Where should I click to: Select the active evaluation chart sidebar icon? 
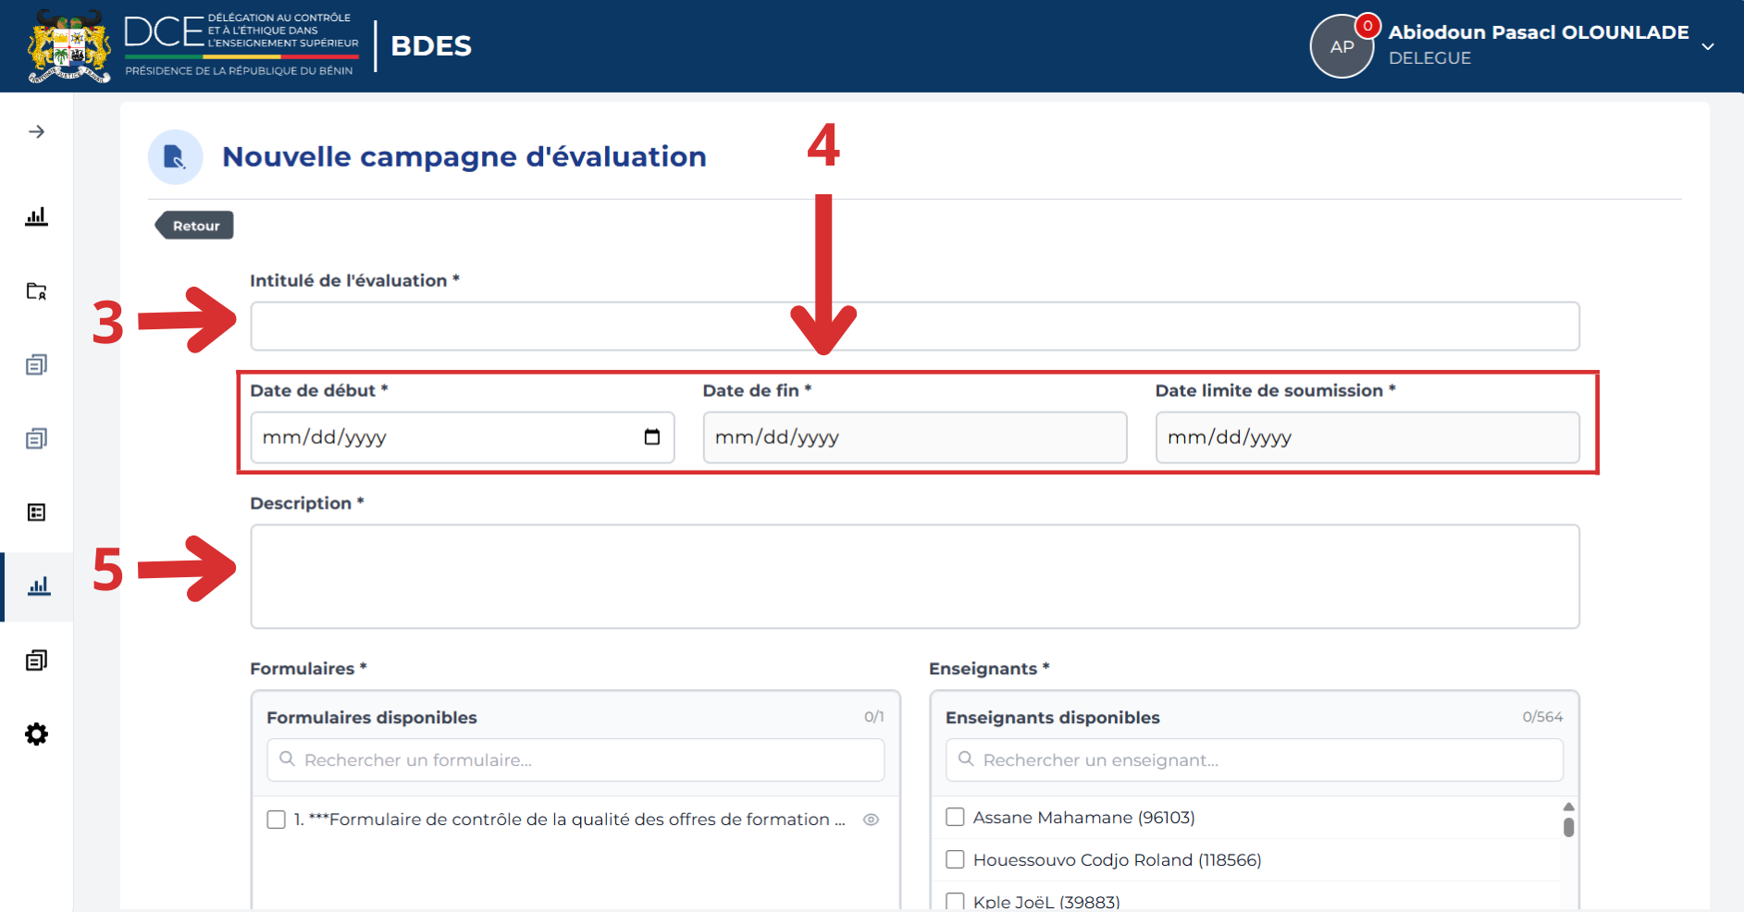coord(39,586)
